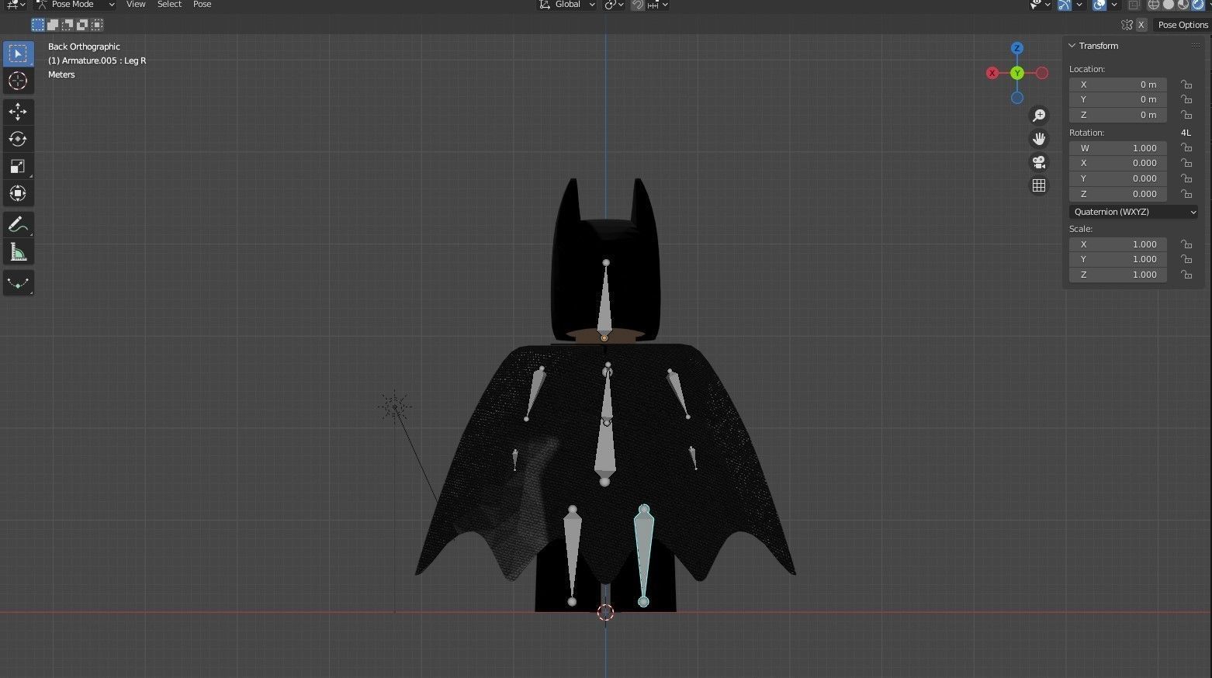This screenshot has height=678, width=1212.
Task: Select the Annotate pencil tool
Action: 18,225
